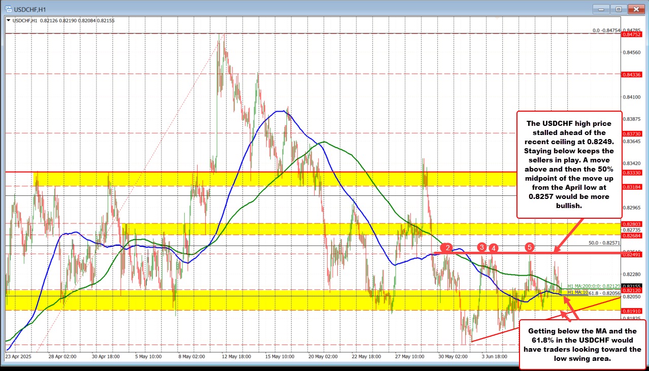This screenshot has height=371, width=649.
Task: Click the 0.81910 support price label
Action: pyautogui.click(x=632, y=310)
